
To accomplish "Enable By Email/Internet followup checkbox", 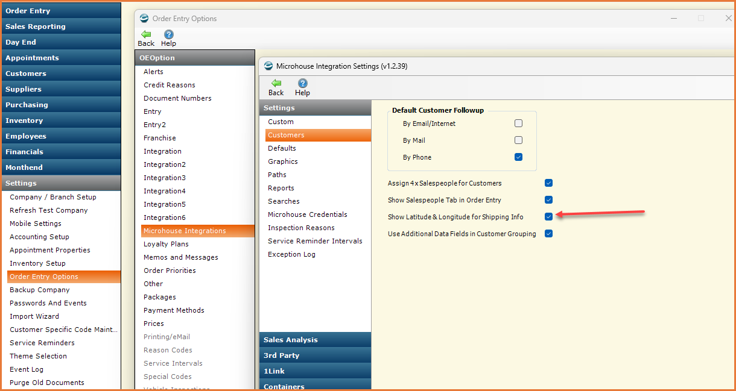I will click(518, 124).
